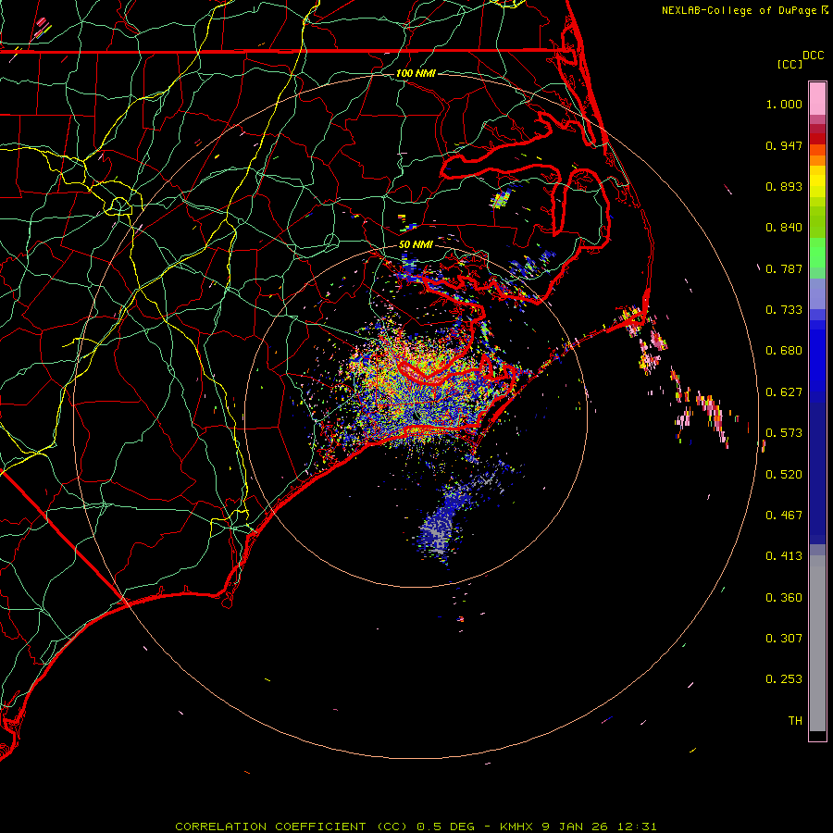
Task: Select the 0.627 scale value
Action: 784,392
